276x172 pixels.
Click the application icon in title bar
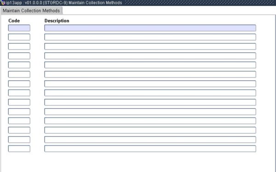[3, 3]
